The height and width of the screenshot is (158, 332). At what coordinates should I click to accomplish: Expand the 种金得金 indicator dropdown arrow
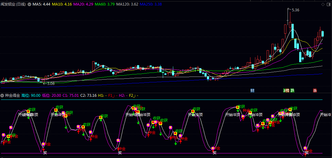(2, 96)
